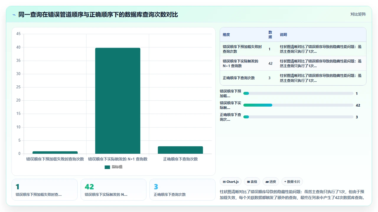The width and height of the screenshot is (378, 212).
Task: Click the Chart.js tag icon
Action: coord(224,182)
